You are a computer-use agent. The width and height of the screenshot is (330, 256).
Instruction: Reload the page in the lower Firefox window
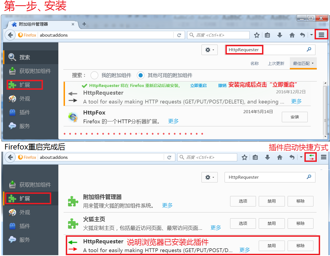point(169,157)
